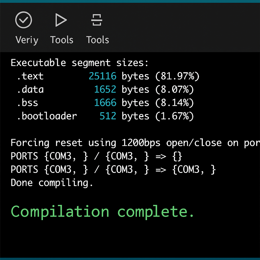Open the rightmost Tools label in the toolbar
Viewport: 260px width, 260px height.
click(x=97, y=40)
